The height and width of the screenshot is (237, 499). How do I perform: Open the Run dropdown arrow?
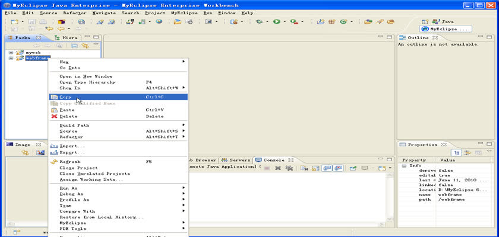tap(285, 21)
